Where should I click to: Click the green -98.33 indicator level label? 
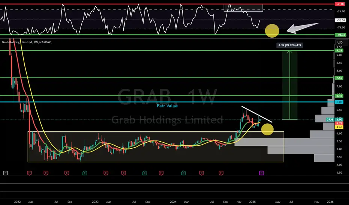click(x=340, y=35)
